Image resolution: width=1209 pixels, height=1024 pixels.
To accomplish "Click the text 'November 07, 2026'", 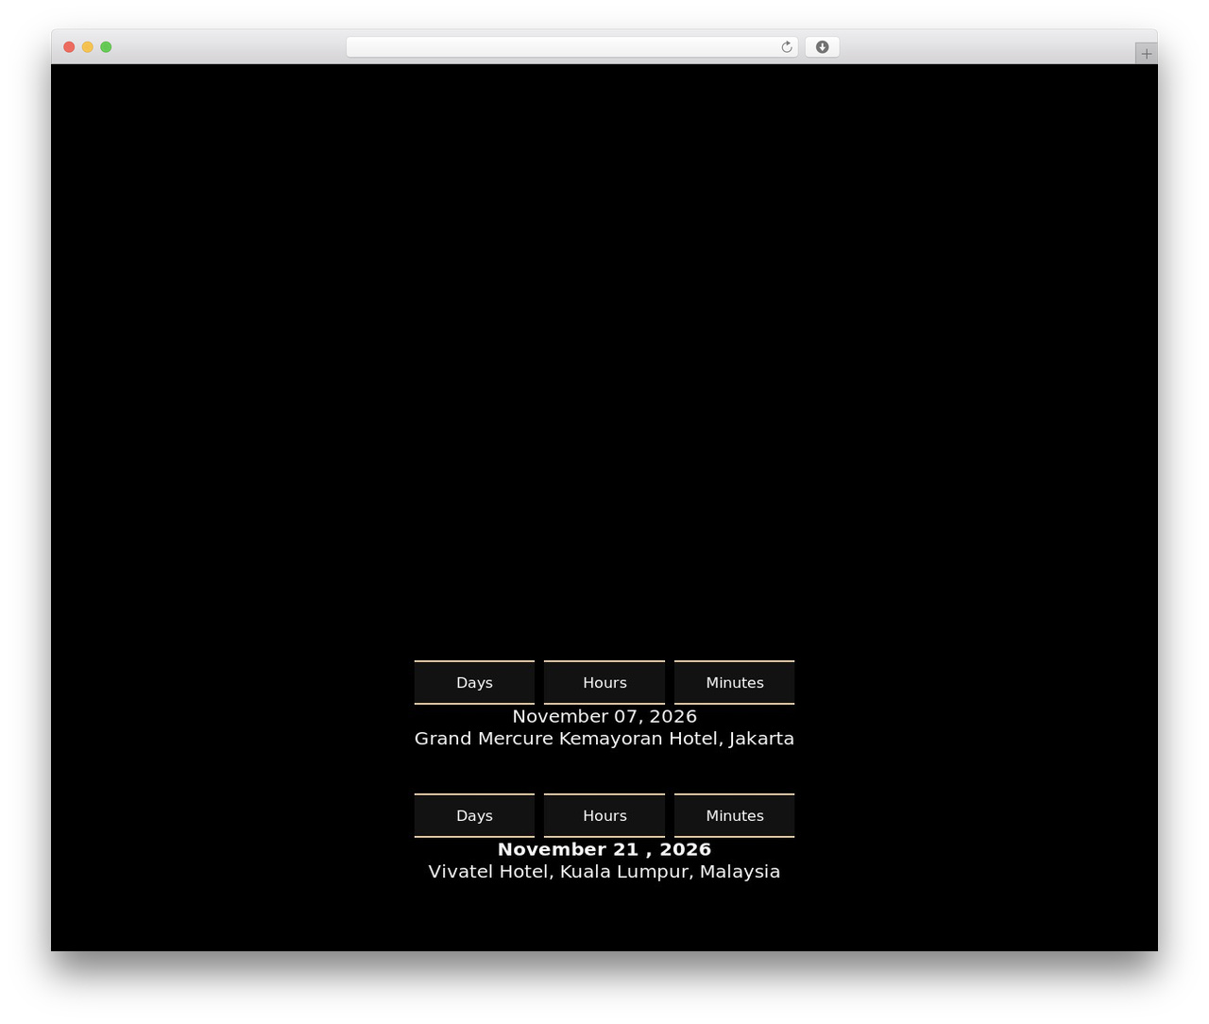I will point(604,716).
